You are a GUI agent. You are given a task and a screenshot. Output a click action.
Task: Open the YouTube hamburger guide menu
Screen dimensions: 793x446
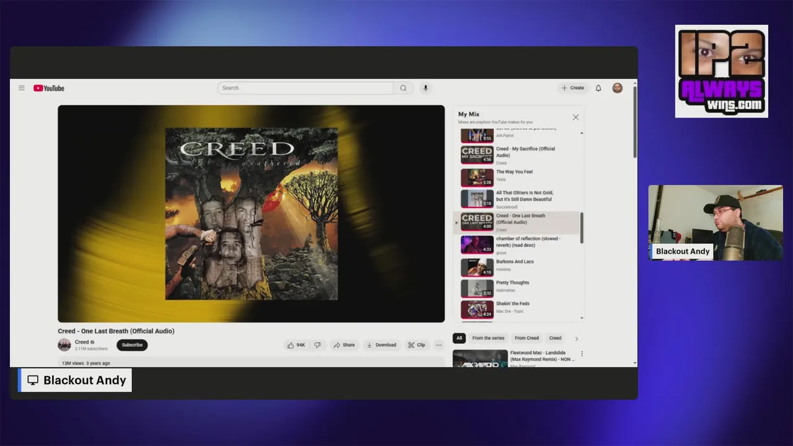point(22,88)
